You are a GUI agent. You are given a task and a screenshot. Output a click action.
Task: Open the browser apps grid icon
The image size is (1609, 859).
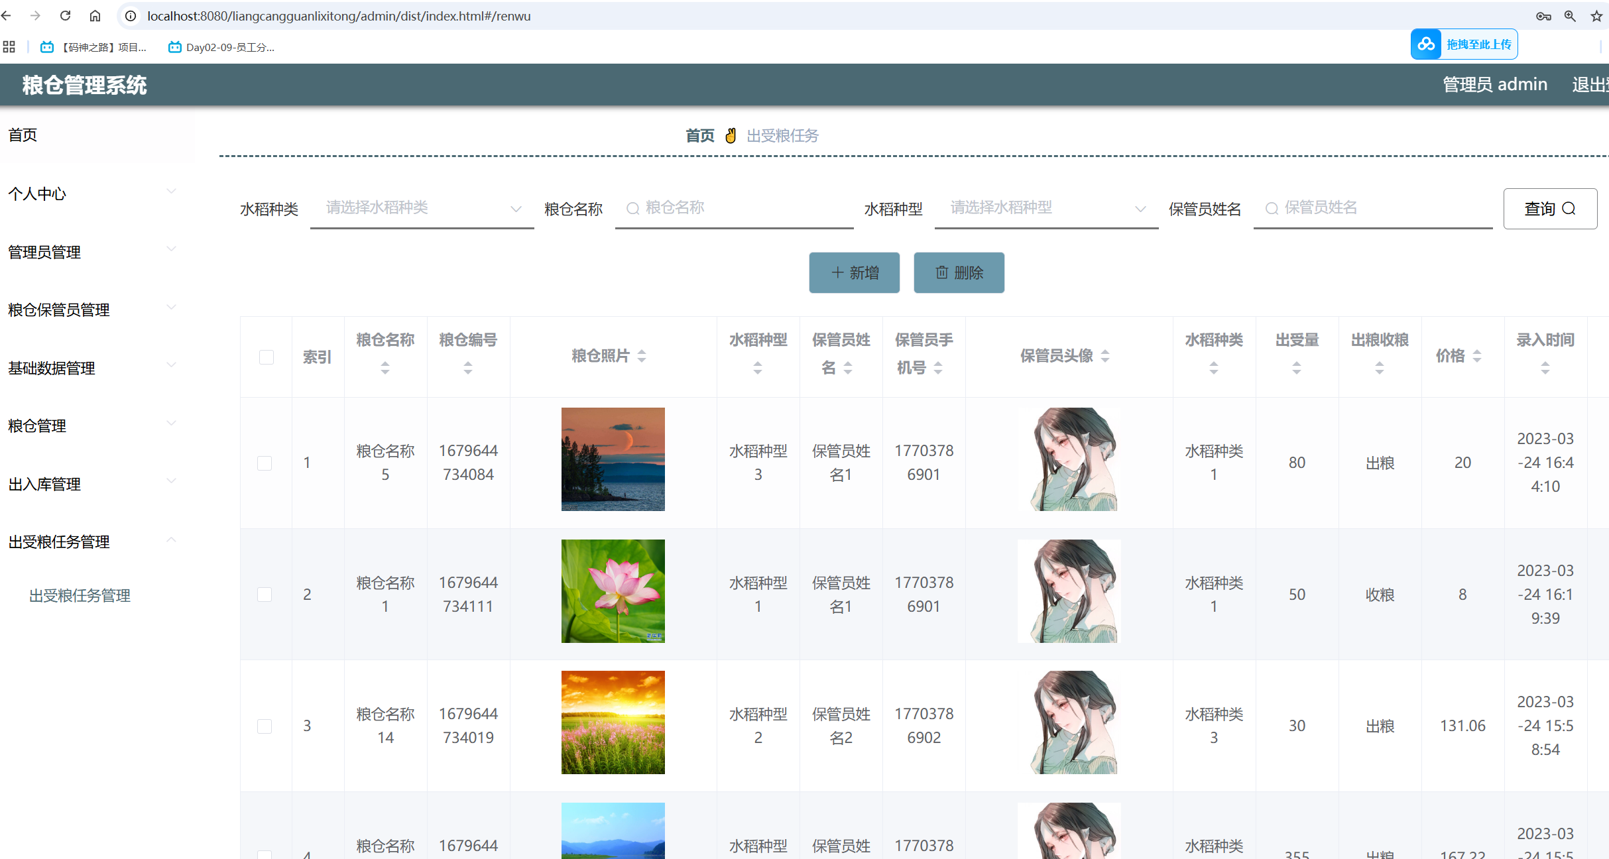9,47
